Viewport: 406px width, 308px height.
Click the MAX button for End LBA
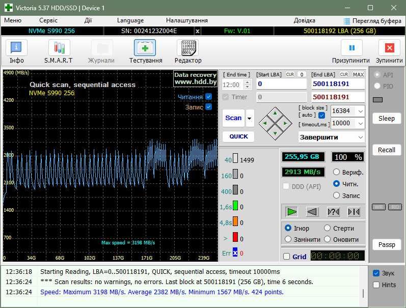coord(358,74)
